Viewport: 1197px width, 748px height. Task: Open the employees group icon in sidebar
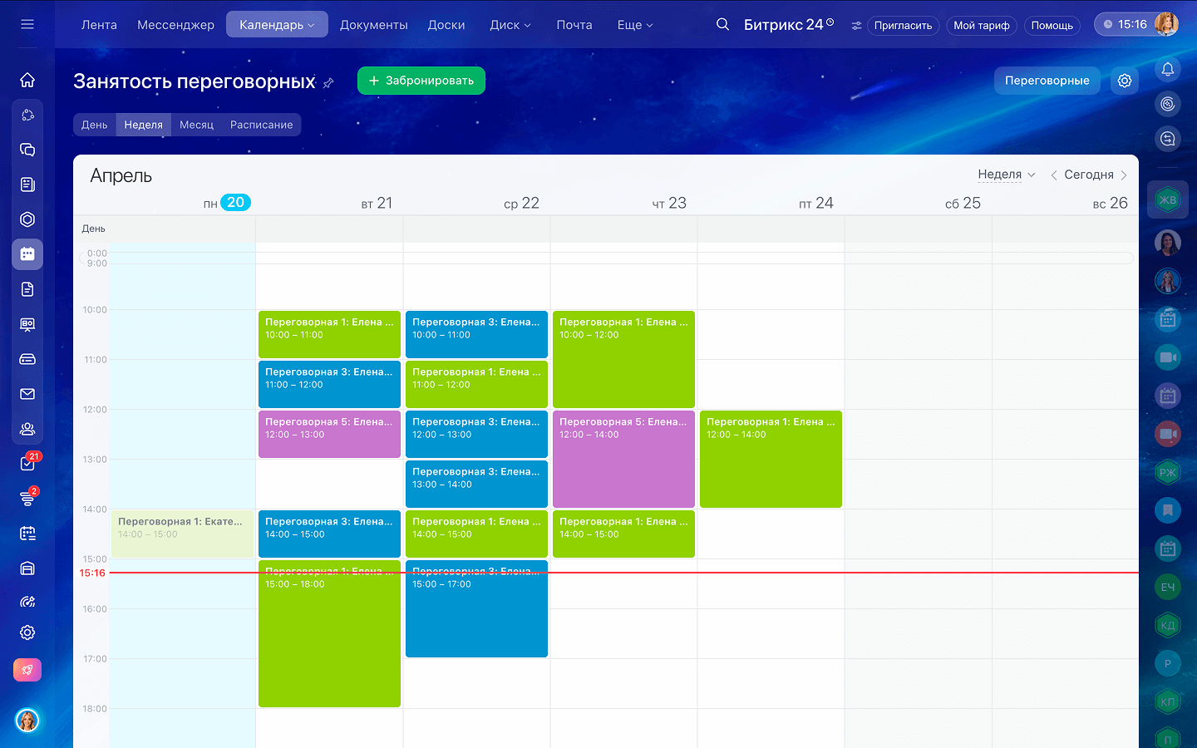pyautogui.click(x=27, y=429)
